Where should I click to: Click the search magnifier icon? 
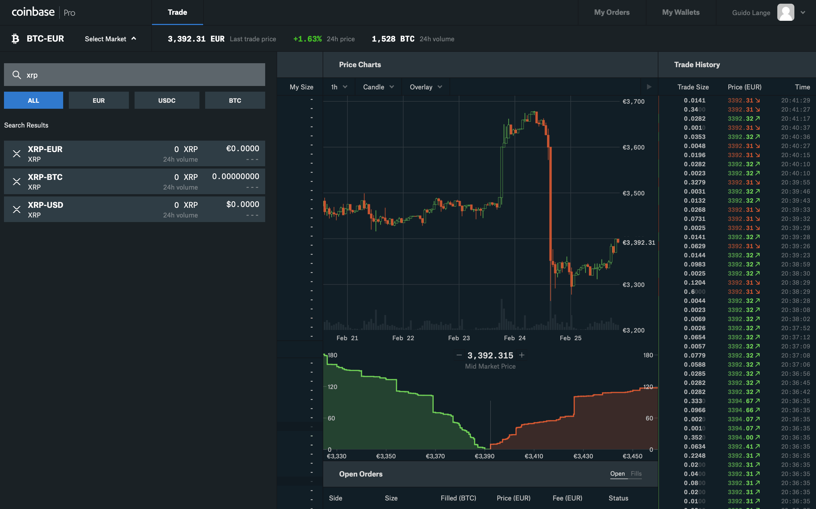pyautogui.click(x=17, y=74)
